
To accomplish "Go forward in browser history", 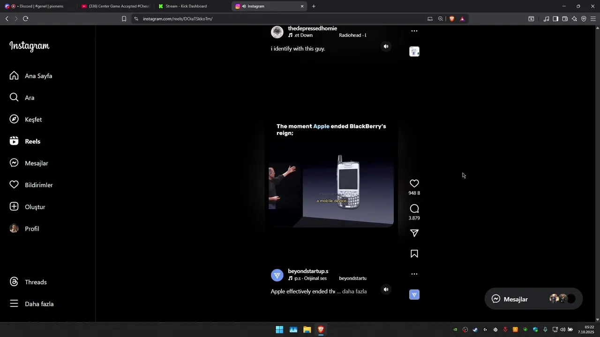I will [16, 19].
